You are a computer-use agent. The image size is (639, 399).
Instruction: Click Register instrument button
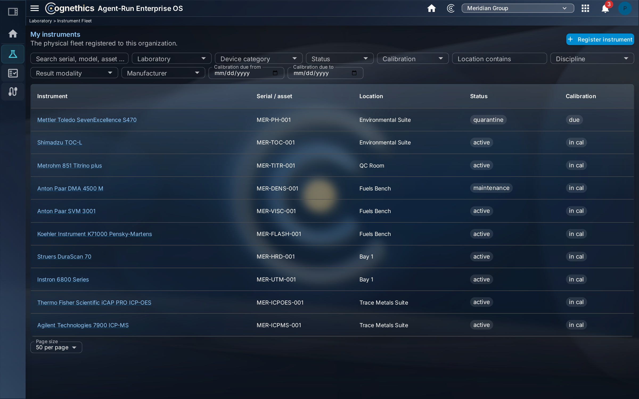[x=600, y=39]
